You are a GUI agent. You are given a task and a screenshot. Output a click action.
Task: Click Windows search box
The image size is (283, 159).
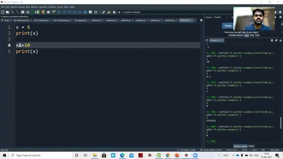tap(40, 155)
